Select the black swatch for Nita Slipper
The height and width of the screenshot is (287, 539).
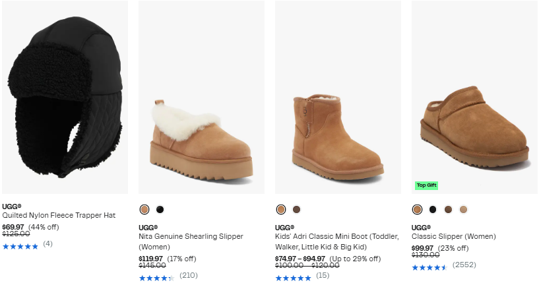tap(160, 210)
